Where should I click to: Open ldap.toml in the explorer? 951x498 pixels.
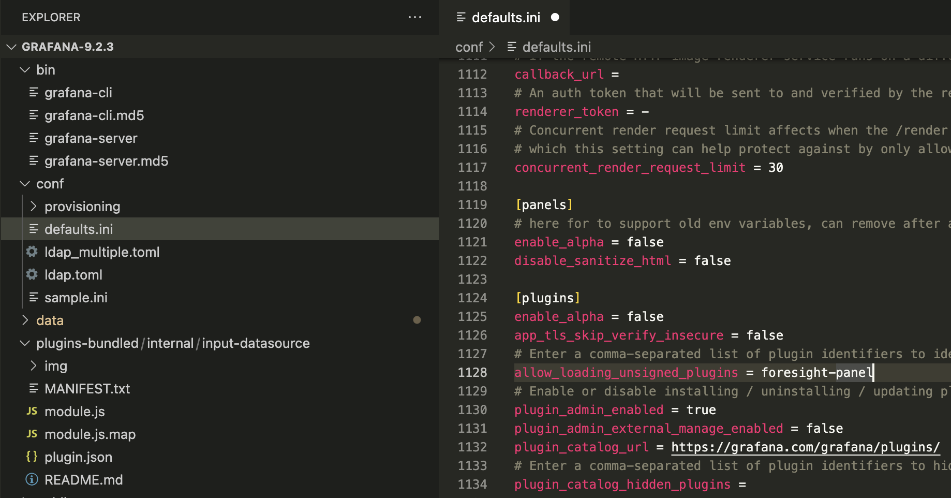click(73, 275)
